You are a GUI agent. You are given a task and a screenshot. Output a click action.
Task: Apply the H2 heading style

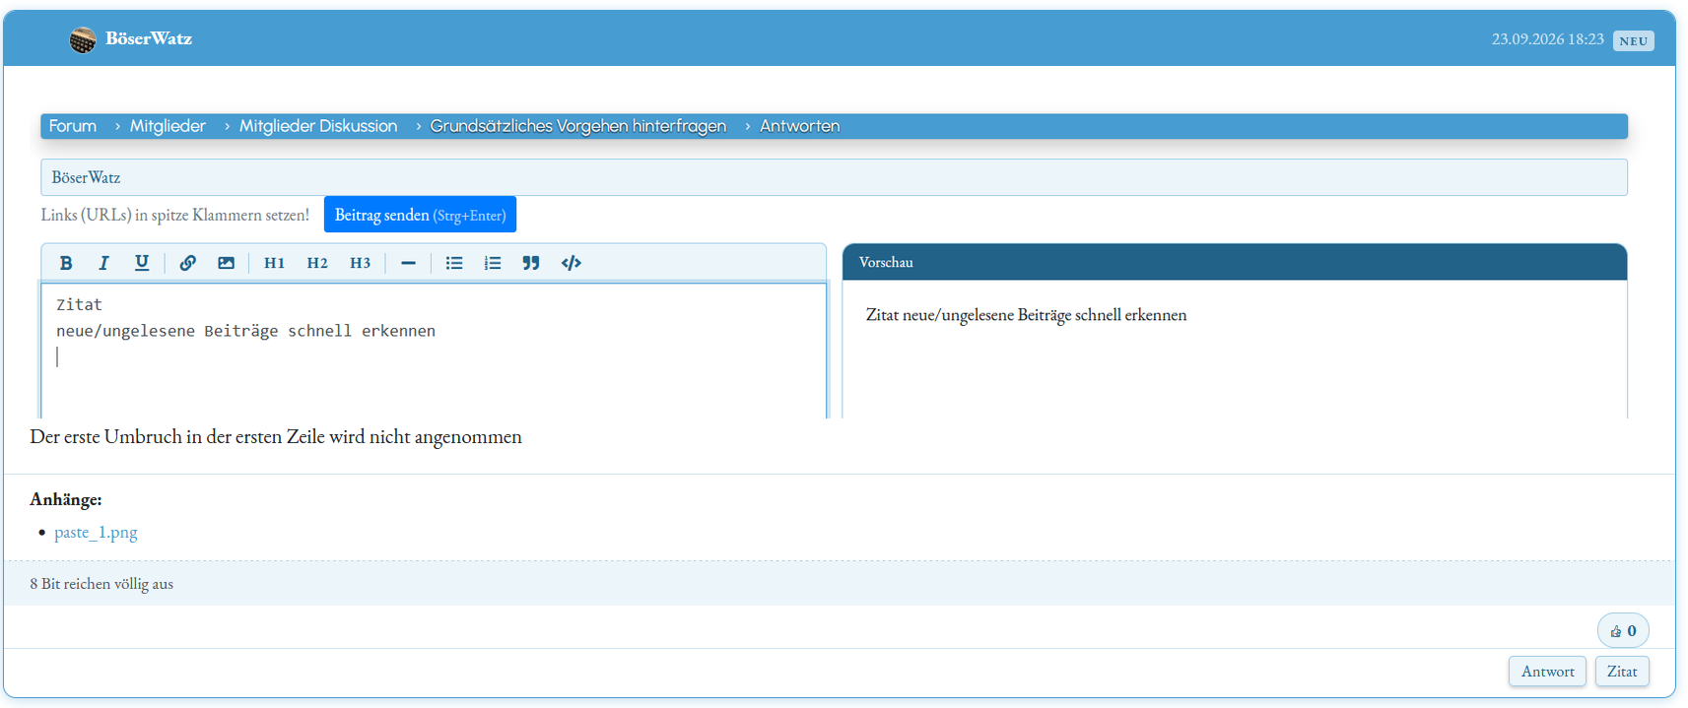pos(317,263)
